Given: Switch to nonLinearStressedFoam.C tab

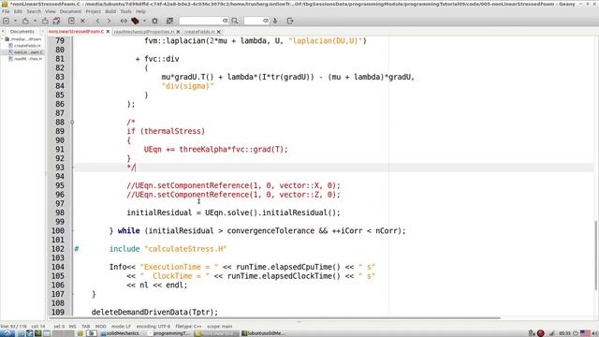Looking at the screenshot, I should coord(76,31).
